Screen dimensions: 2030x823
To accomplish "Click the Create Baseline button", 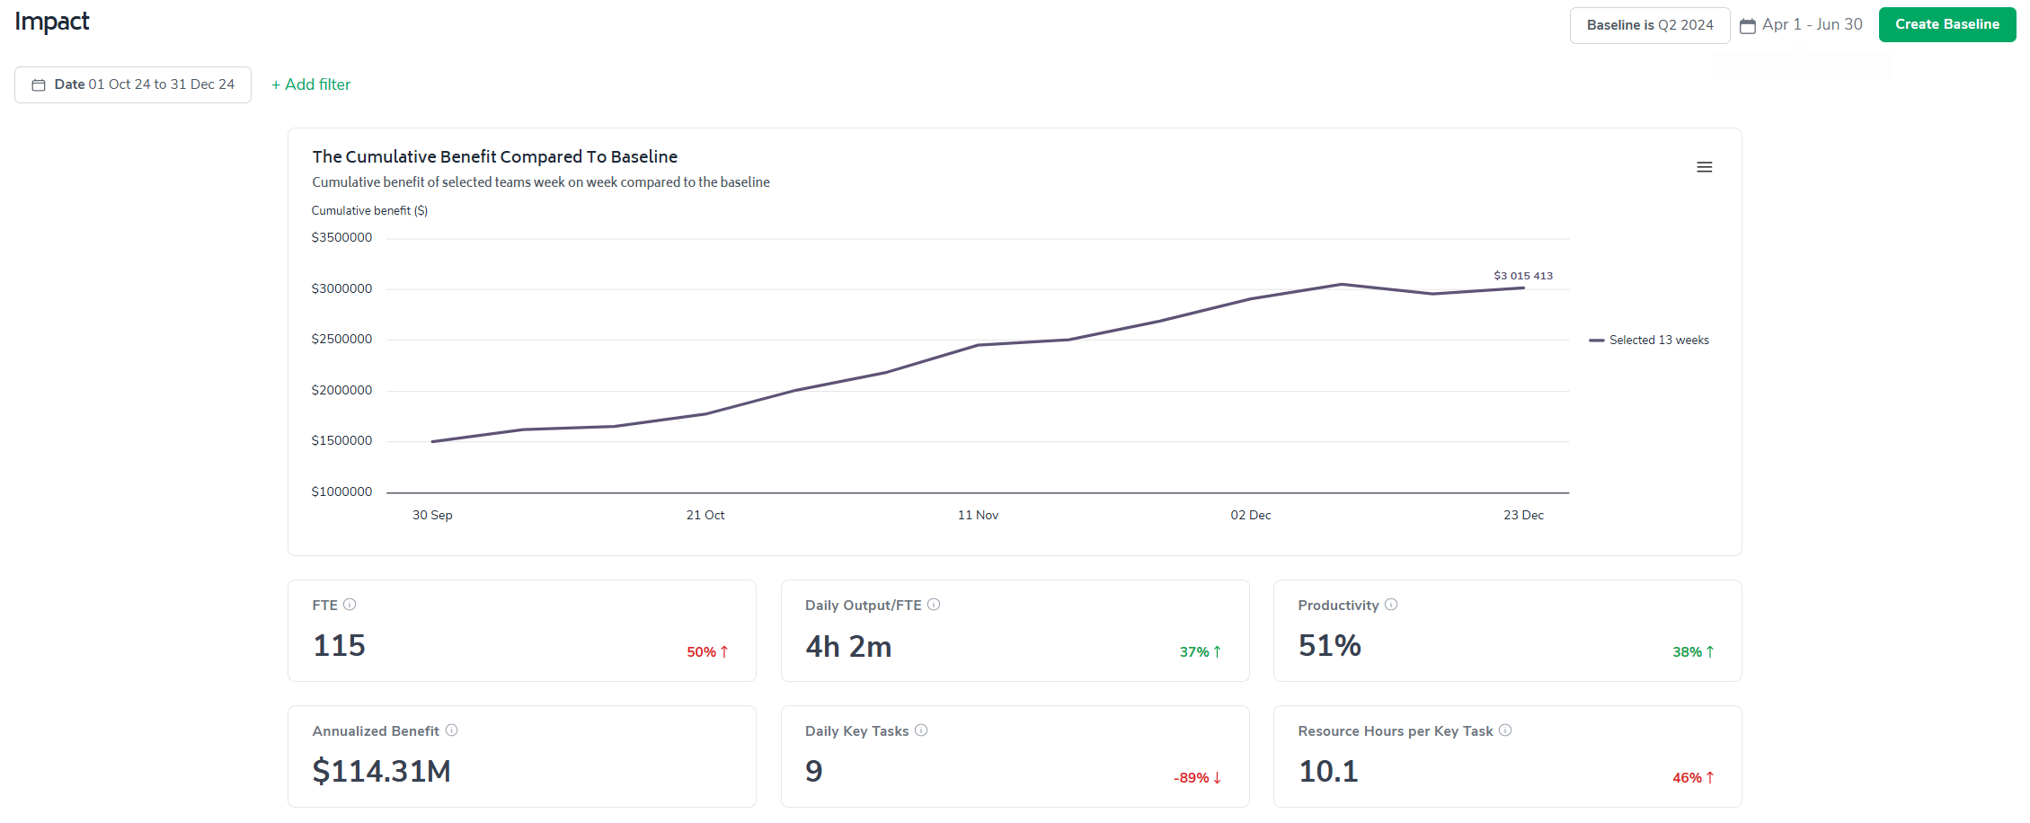I will [x=1947, y=24].
